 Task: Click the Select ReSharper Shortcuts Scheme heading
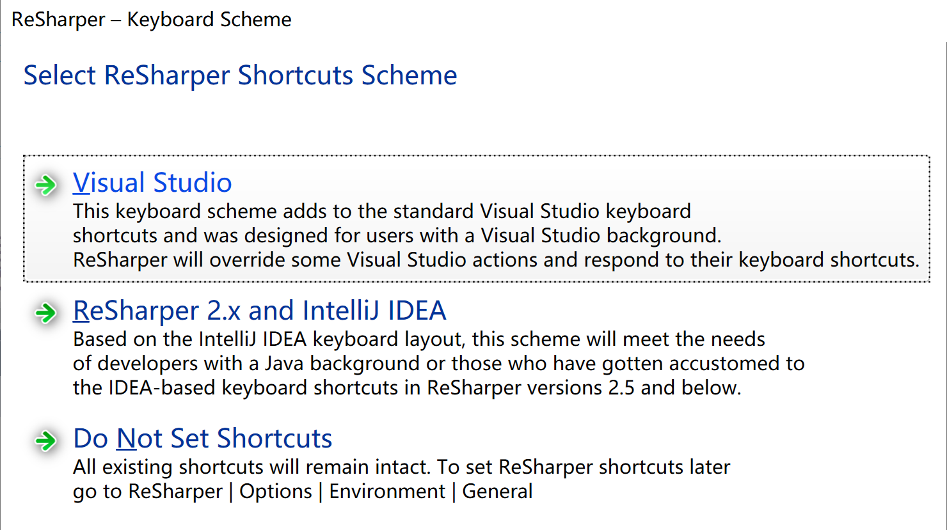240,75
